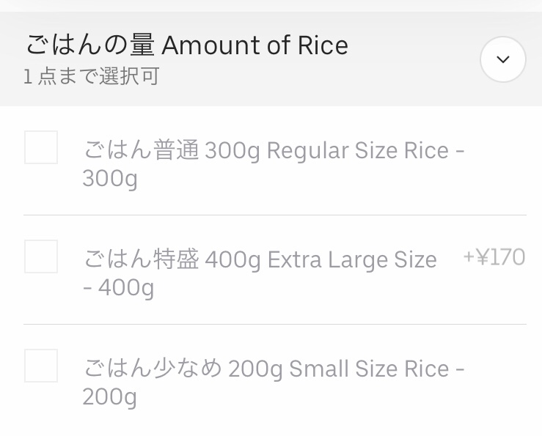Click the "Amount of Rice" heading text
This screenshot has height=436, width=542.
(254, 45)
